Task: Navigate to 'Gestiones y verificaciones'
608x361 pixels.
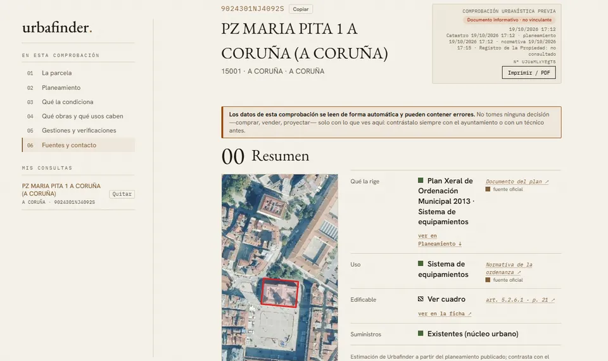Action: click(x=79, y=130)
